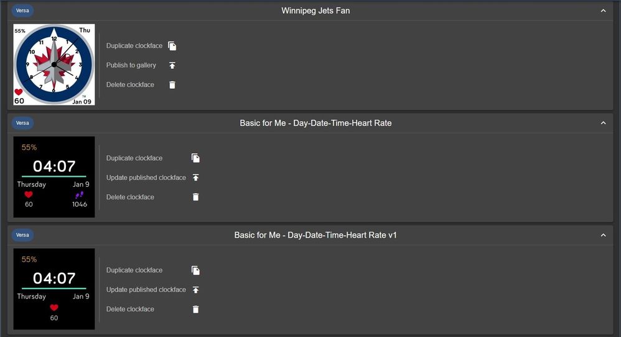Collapse the Winnipeg Jets Fan panel
Viewport: 621px width, 337px height.
[603, 11]
